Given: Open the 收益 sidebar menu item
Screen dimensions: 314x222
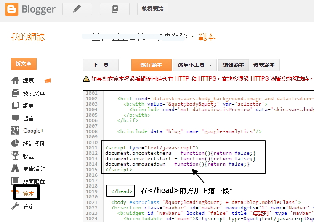Looking at the screenshot, I should [29, 156].
